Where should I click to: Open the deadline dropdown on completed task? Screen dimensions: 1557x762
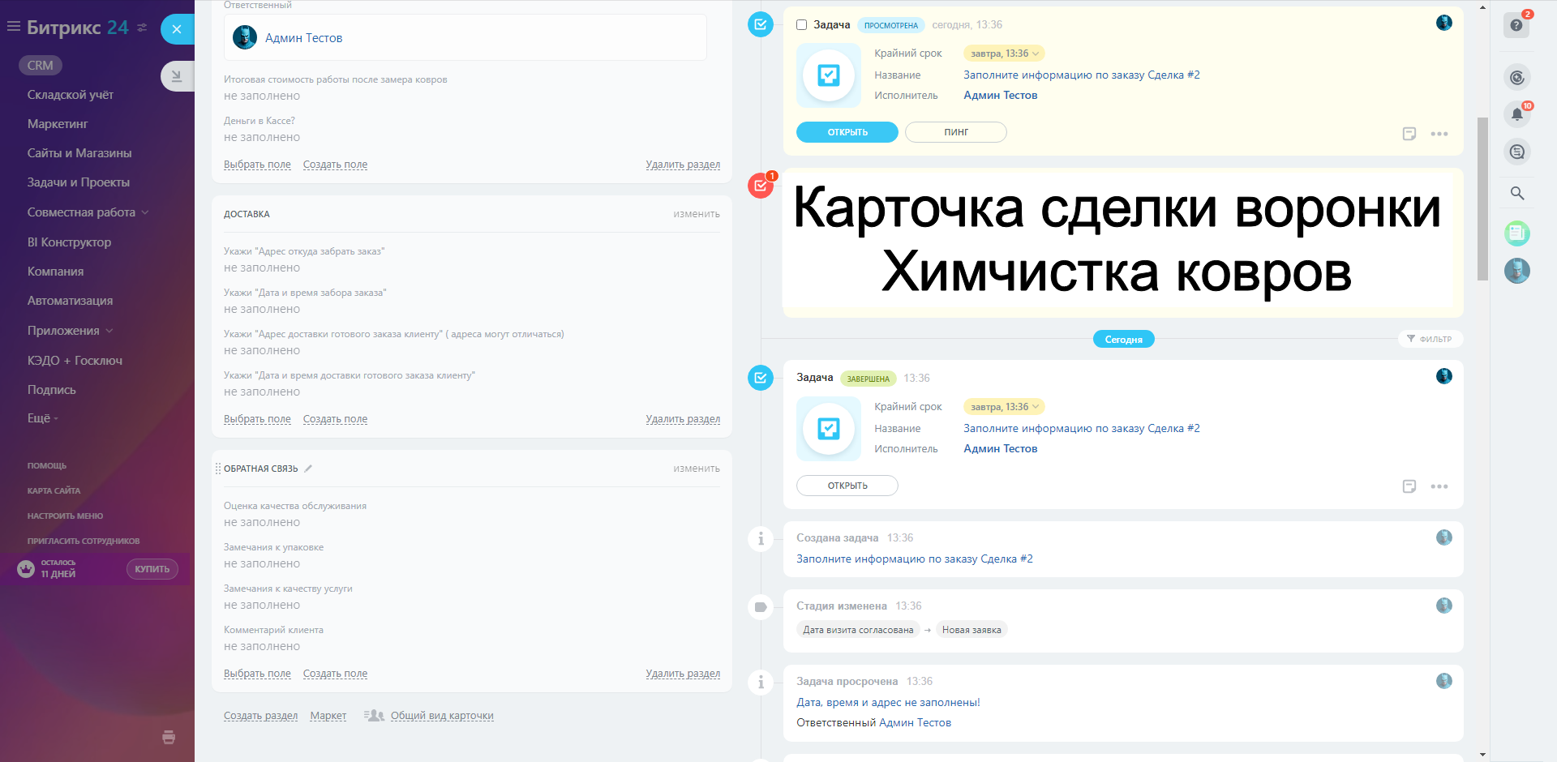click(1004, 407)
